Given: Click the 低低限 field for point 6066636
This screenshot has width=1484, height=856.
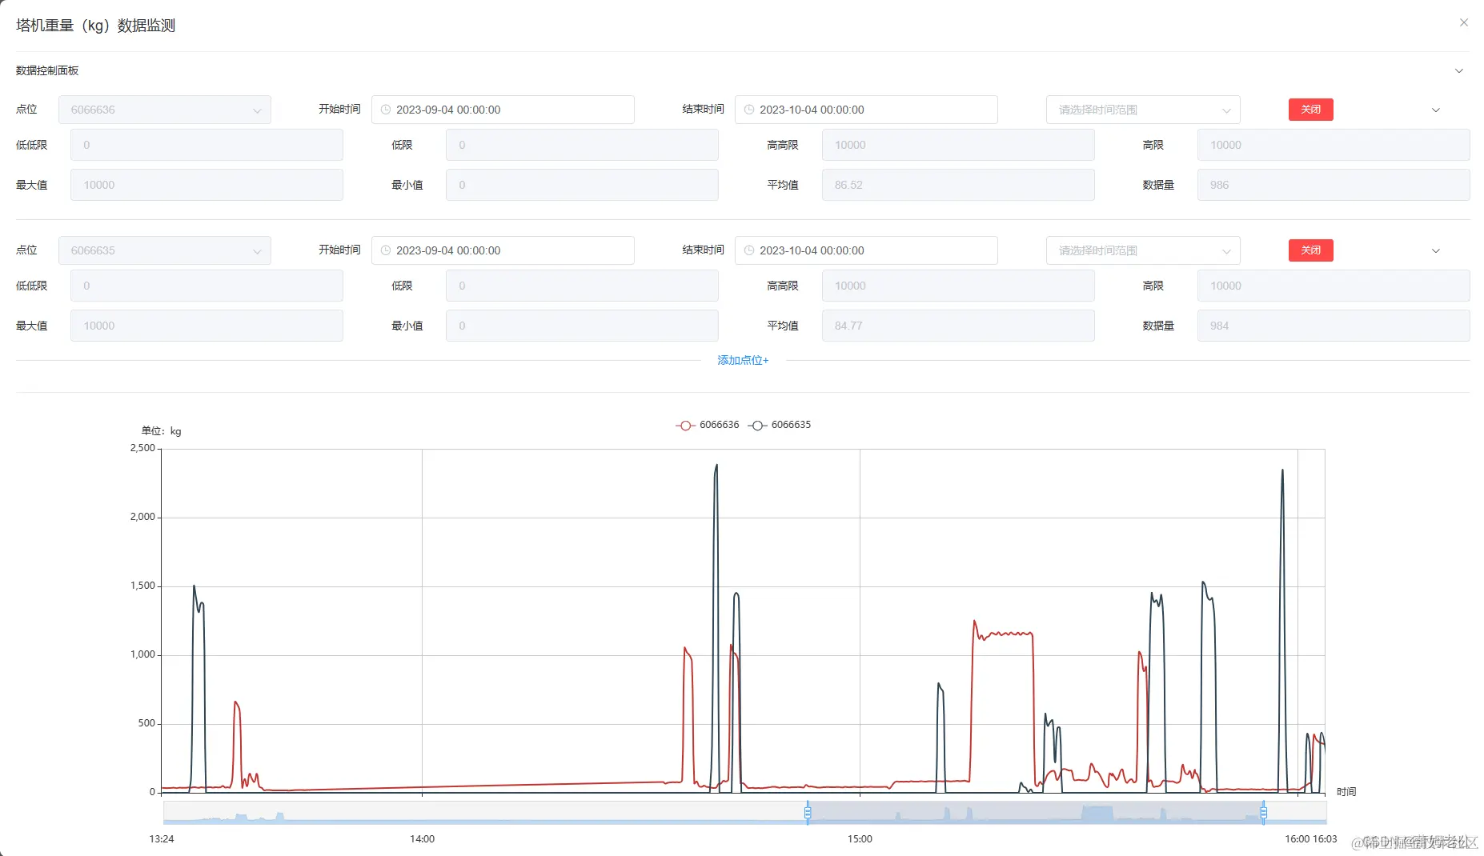Looking at the screenshot, I should pyautogui.click(x=207, y=145).
